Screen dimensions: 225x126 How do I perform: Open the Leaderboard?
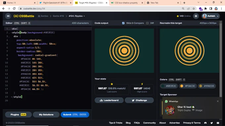pyautogui.click(x=109, y=100)
